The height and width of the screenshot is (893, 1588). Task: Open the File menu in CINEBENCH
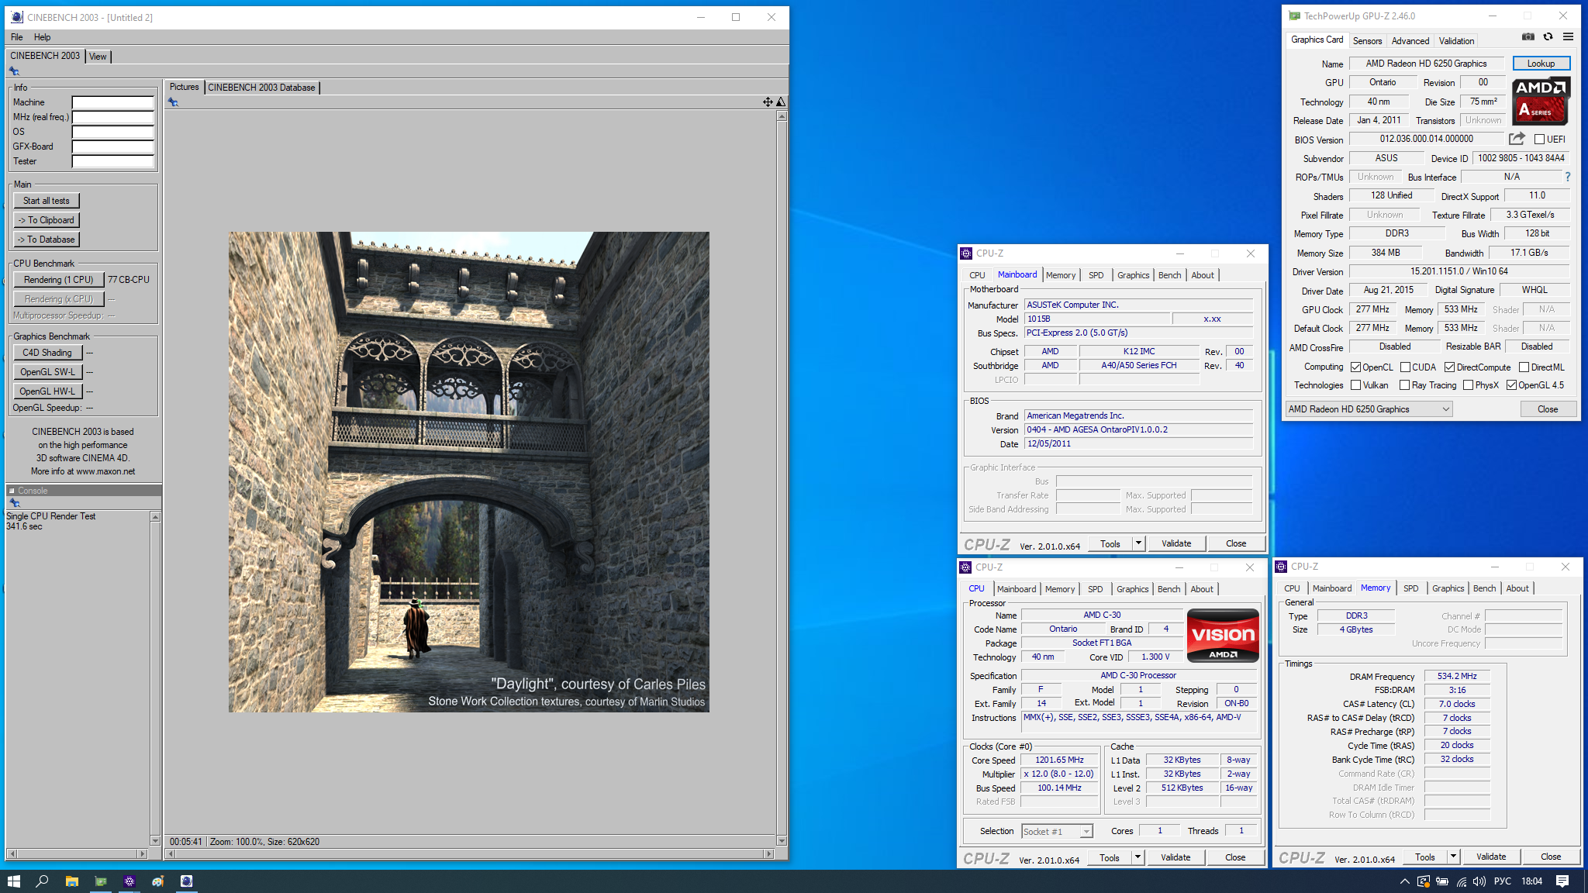coord(16,37)
